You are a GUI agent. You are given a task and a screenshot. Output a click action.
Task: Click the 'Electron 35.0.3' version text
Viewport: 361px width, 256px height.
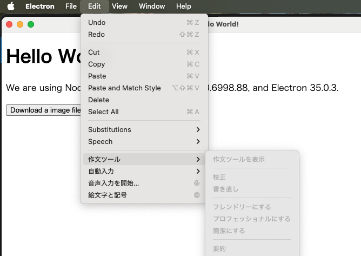(x=304, y=88)
